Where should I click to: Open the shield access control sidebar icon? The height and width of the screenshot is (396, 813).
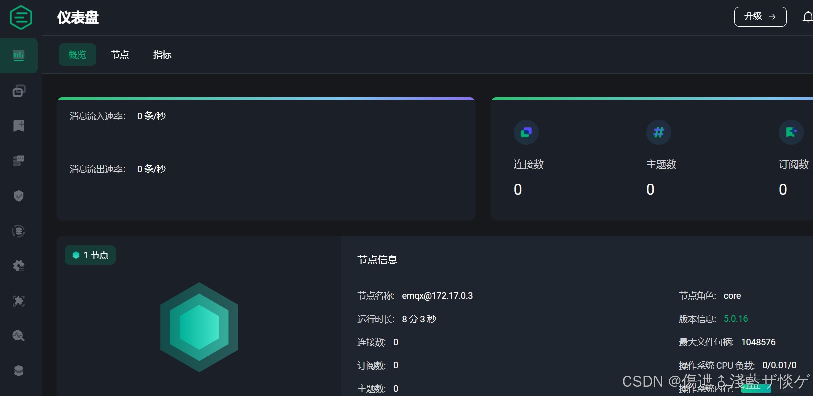(x=19, y=196)
